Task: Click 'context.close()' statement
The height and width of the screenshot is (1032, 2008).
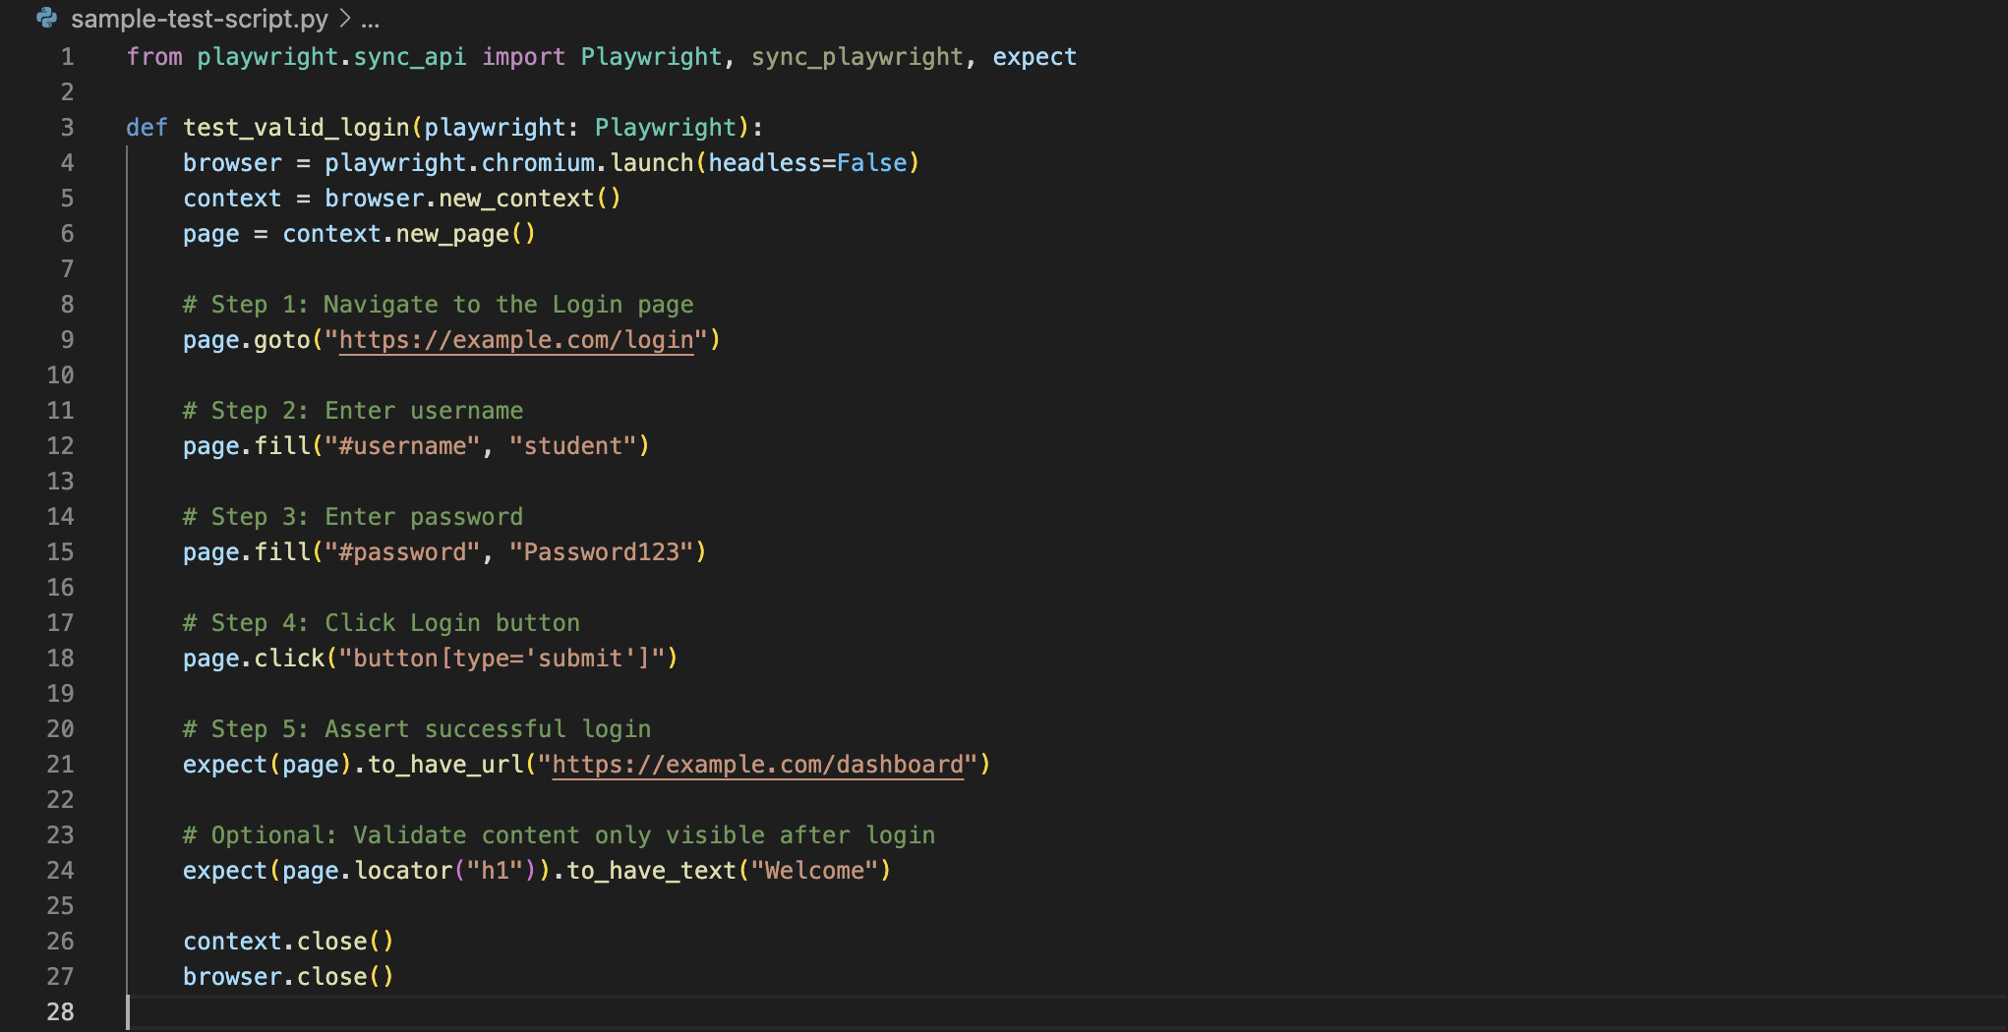Action: point(289,942)
